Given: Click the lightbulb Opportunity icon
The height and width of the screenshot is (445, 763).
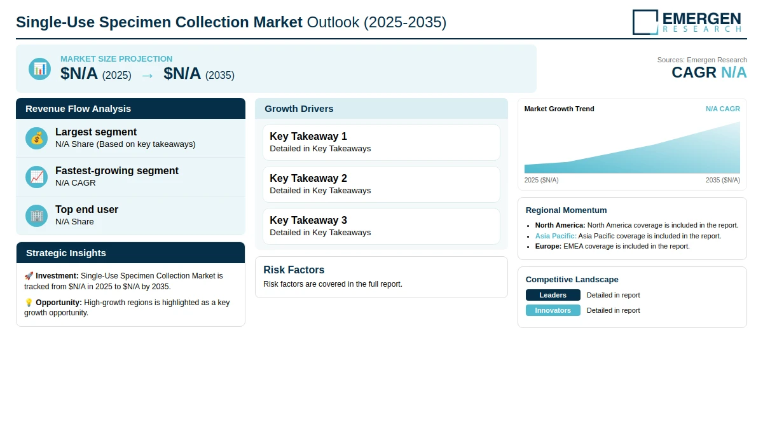Looking at the screenshot, I should [x=29, y=303].
